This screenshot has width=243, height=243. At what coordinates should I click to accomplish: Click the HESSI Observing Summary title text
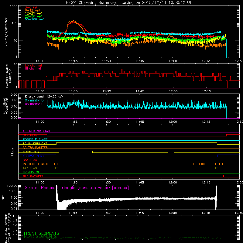[x=128, y=2]
